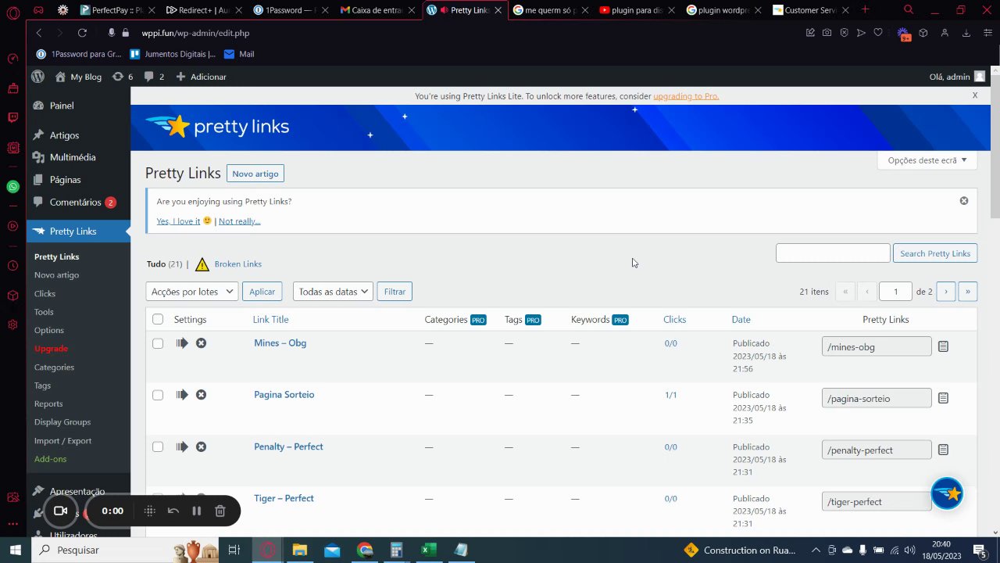Check the Mines – Obg row checkbox
Viewport: 1000px width, 563px height.
pyautogui.click(x=158, y=343)
